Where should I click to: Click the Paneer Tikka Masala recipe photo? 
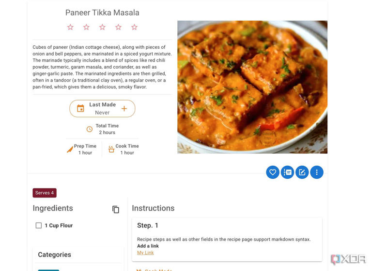[252, 87]
